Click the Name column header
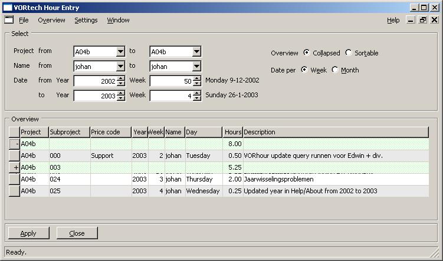 (x=175, y=132)
